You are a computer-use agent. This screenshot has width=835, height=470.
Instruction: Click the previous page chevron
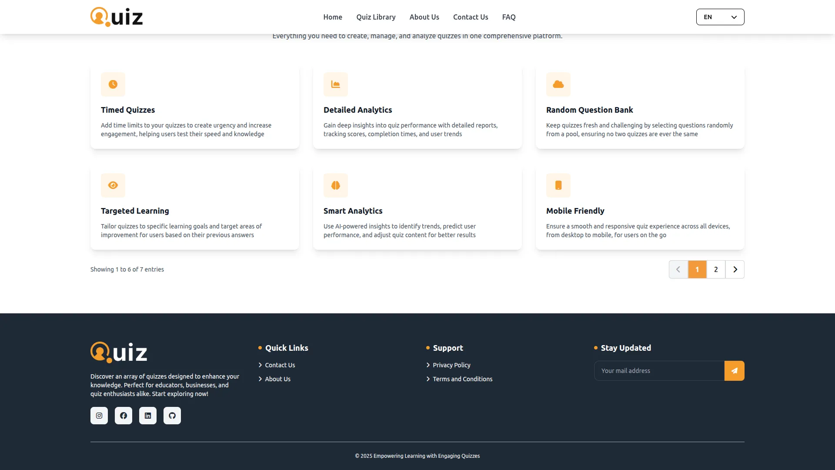coord(678,269)
